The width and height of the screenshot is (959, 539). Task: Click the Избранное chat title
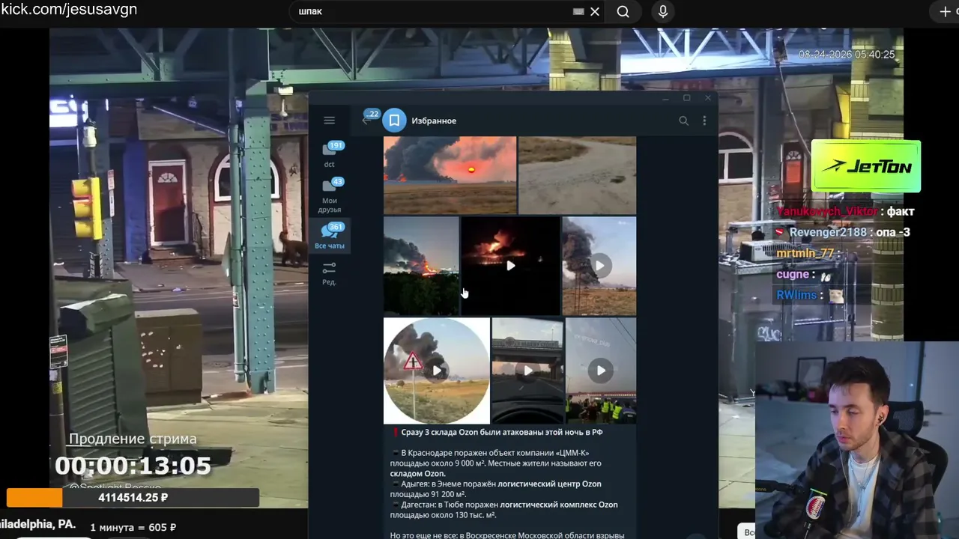tap(434, 121)
